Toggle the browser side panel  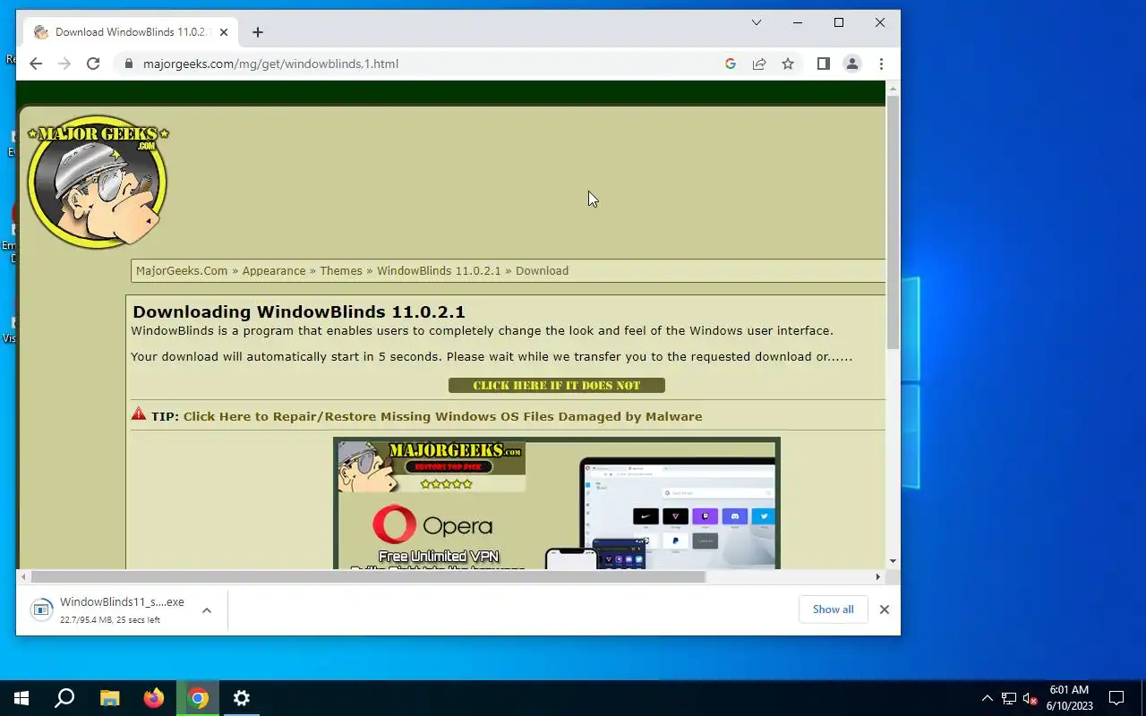pos(824,64)
